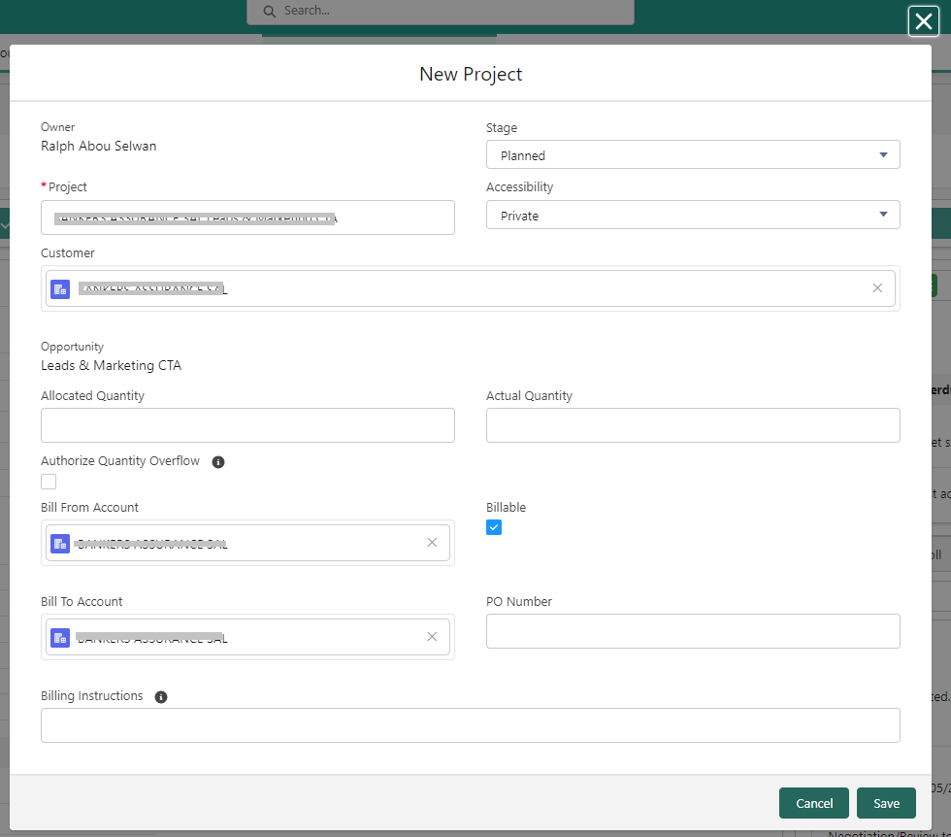Screen dimensions: 951x837
Task: Click the New Project dialog title
Action: click(471, 74)
